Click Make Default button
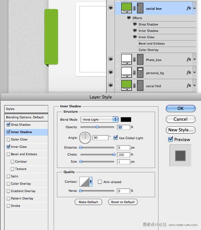Image resolution: width=201 pixels, height=230 pixels. pyautogui.click(x=88, y=202)
